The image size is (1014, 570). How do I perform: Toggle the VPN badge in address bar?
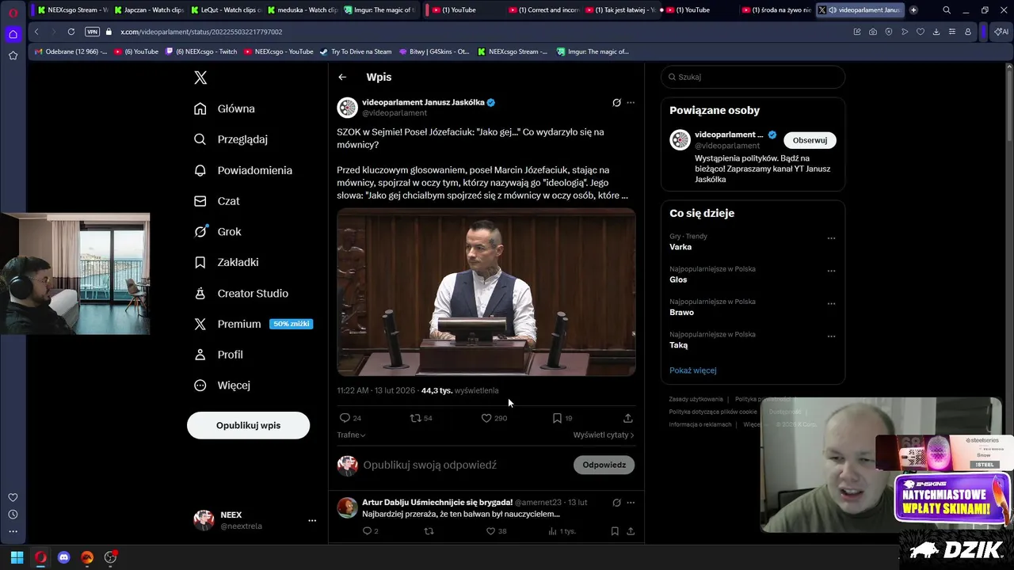92,32
